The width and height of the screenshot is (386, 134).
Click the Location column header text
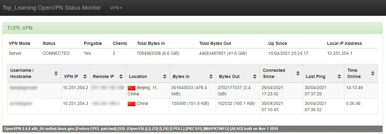[138, 76]
